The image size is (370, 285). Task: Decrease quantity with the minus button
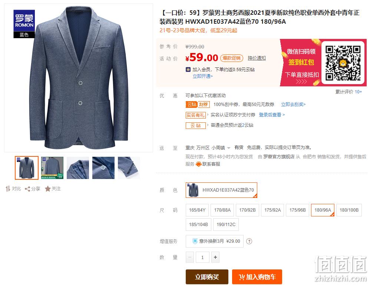click(190, 257)
